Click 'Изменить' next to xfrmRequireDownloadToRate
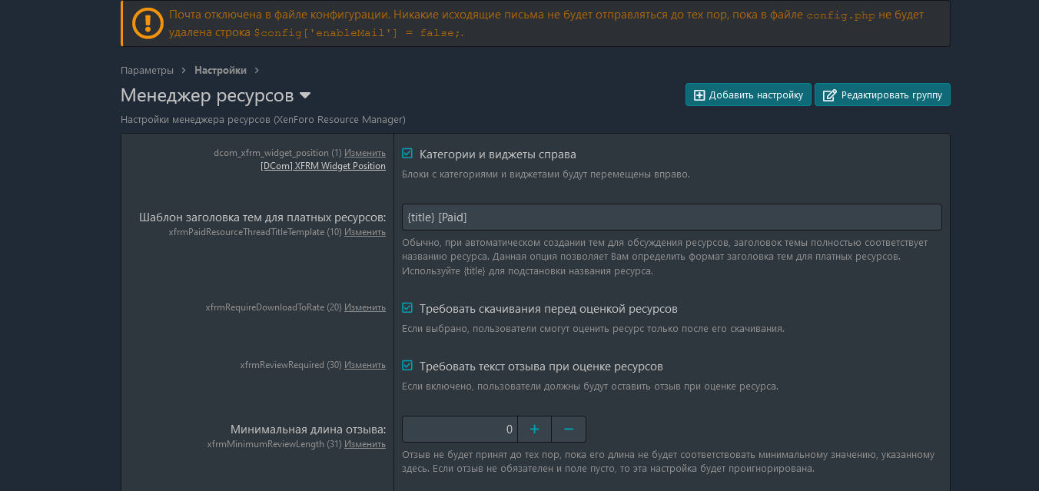 click(365, 307)
